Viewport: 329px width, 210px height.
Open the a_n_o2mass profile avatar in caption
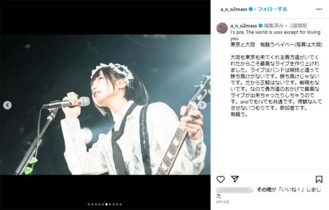[x=222, y=28]
